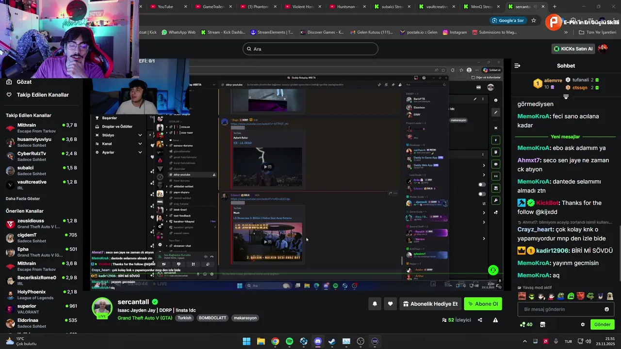Select the BOMBOCLATT tag
This screenshot has width=621, height=349.
(x=212, y=318)
